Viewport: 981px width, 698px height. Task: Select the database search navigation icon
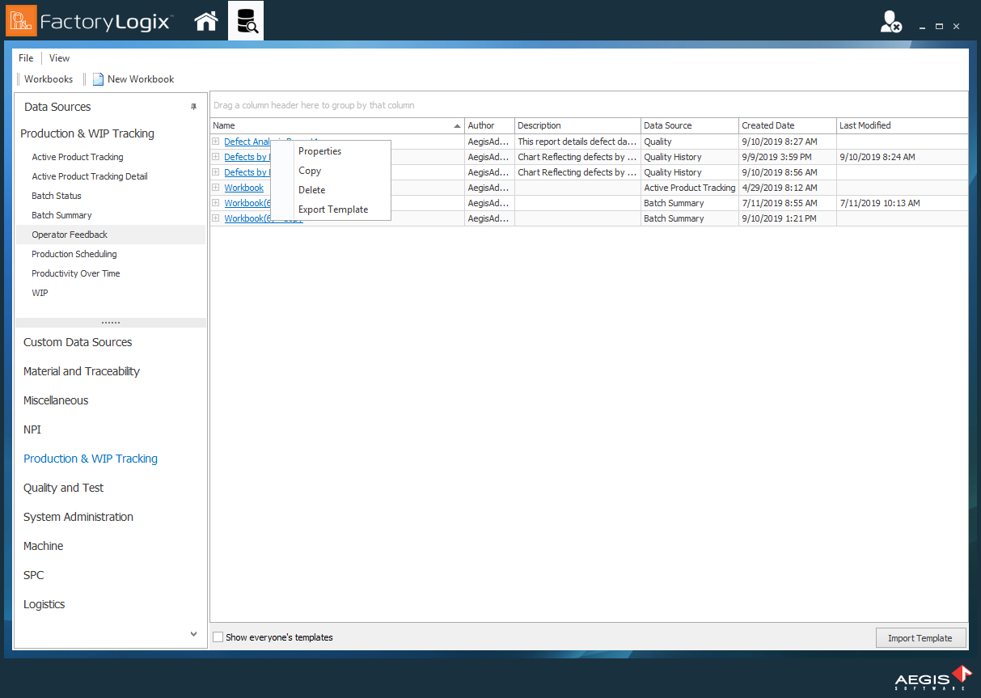pyautogui.click(x=245, y=21)
